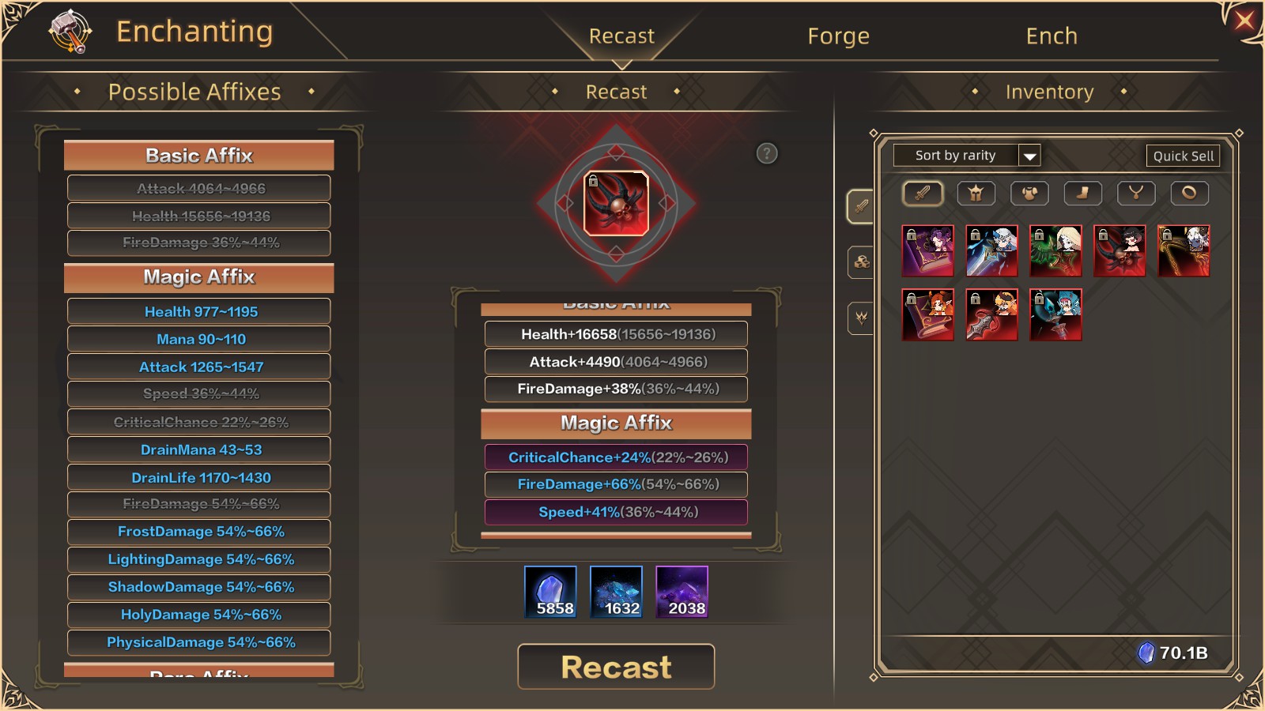Select the weapon filter icon in inventory

(x=923, y=193)
